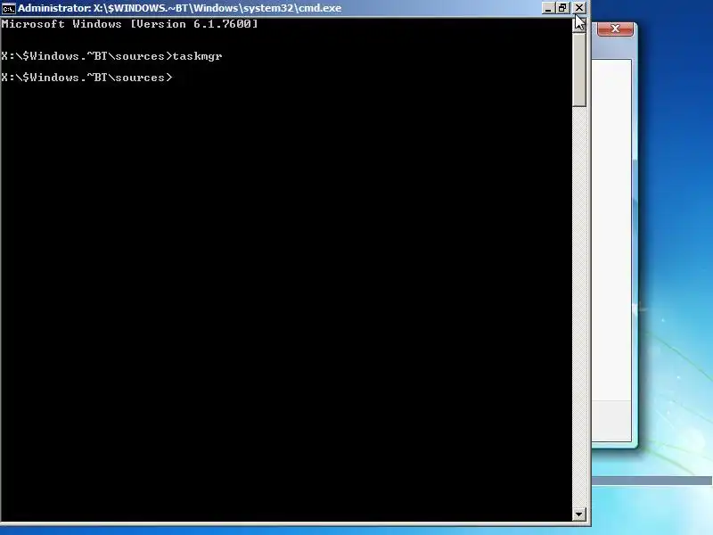This screenshot has height=535, width=713.
Task: Click the scrollbar down arrow in cmd
Action: (x=578, y=514)
